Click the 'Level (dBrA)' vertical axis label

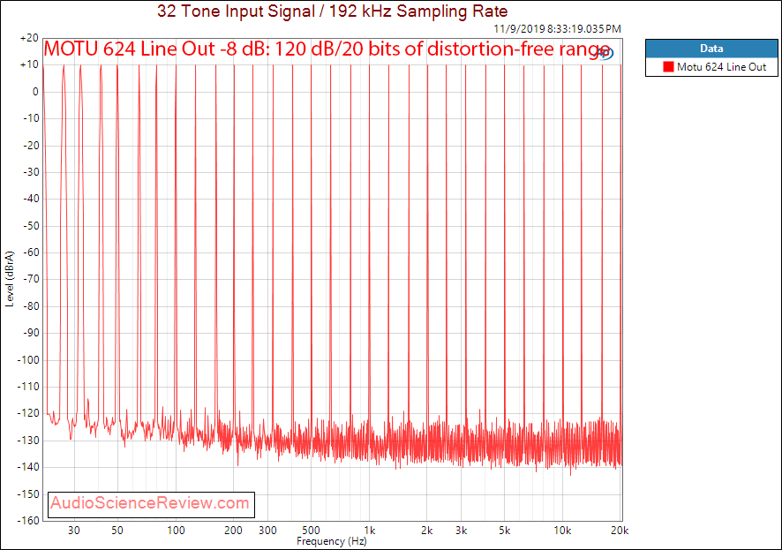click(10, 279)
